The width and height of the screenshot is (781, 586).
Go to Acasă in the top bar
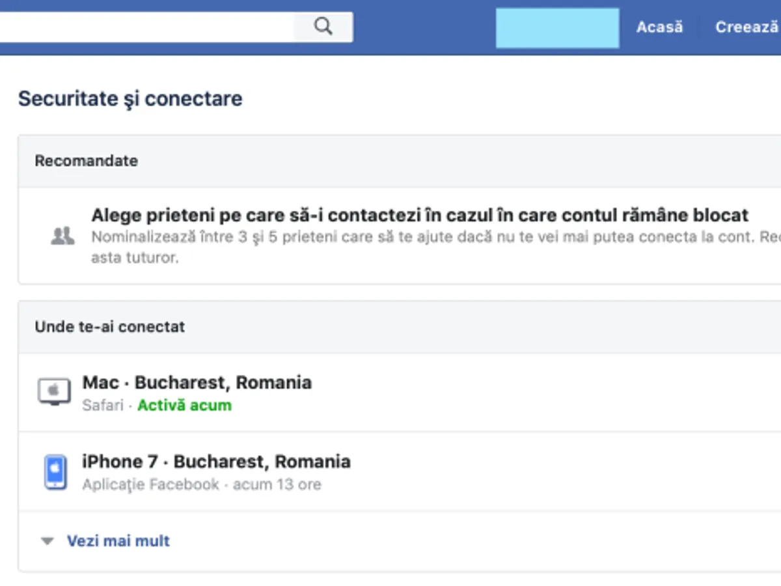(x=659, y=27)
